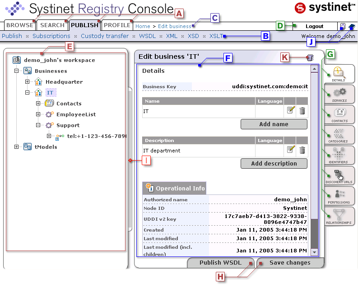Open the XML submenu item
This screenshot has height=294, width=358.
tap(172, 36)
